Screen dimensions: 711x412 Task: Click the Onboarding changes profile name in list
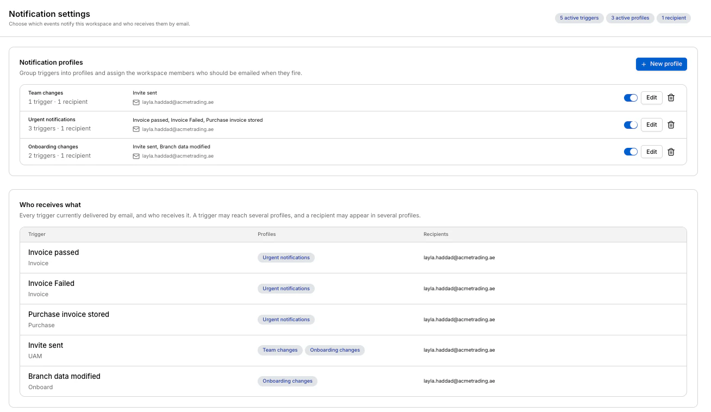pos(53,147)
